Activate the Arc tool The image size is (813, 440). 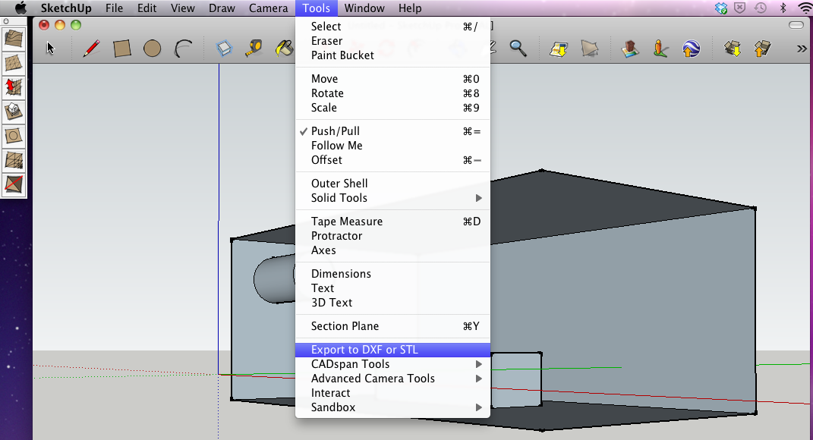coord(183,49)
